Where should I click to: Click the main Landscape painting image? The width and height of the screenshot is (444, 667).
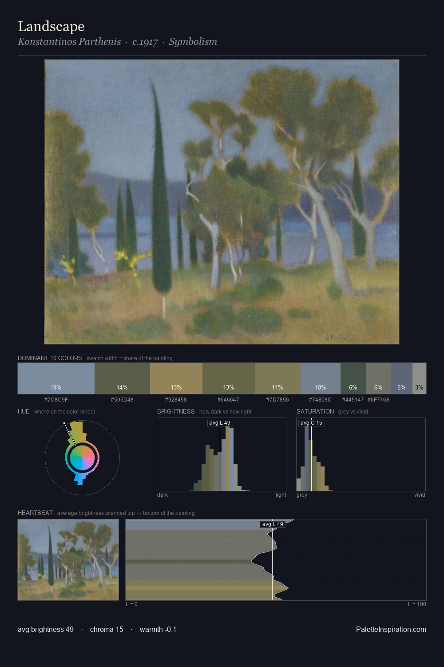coord(222,202)
